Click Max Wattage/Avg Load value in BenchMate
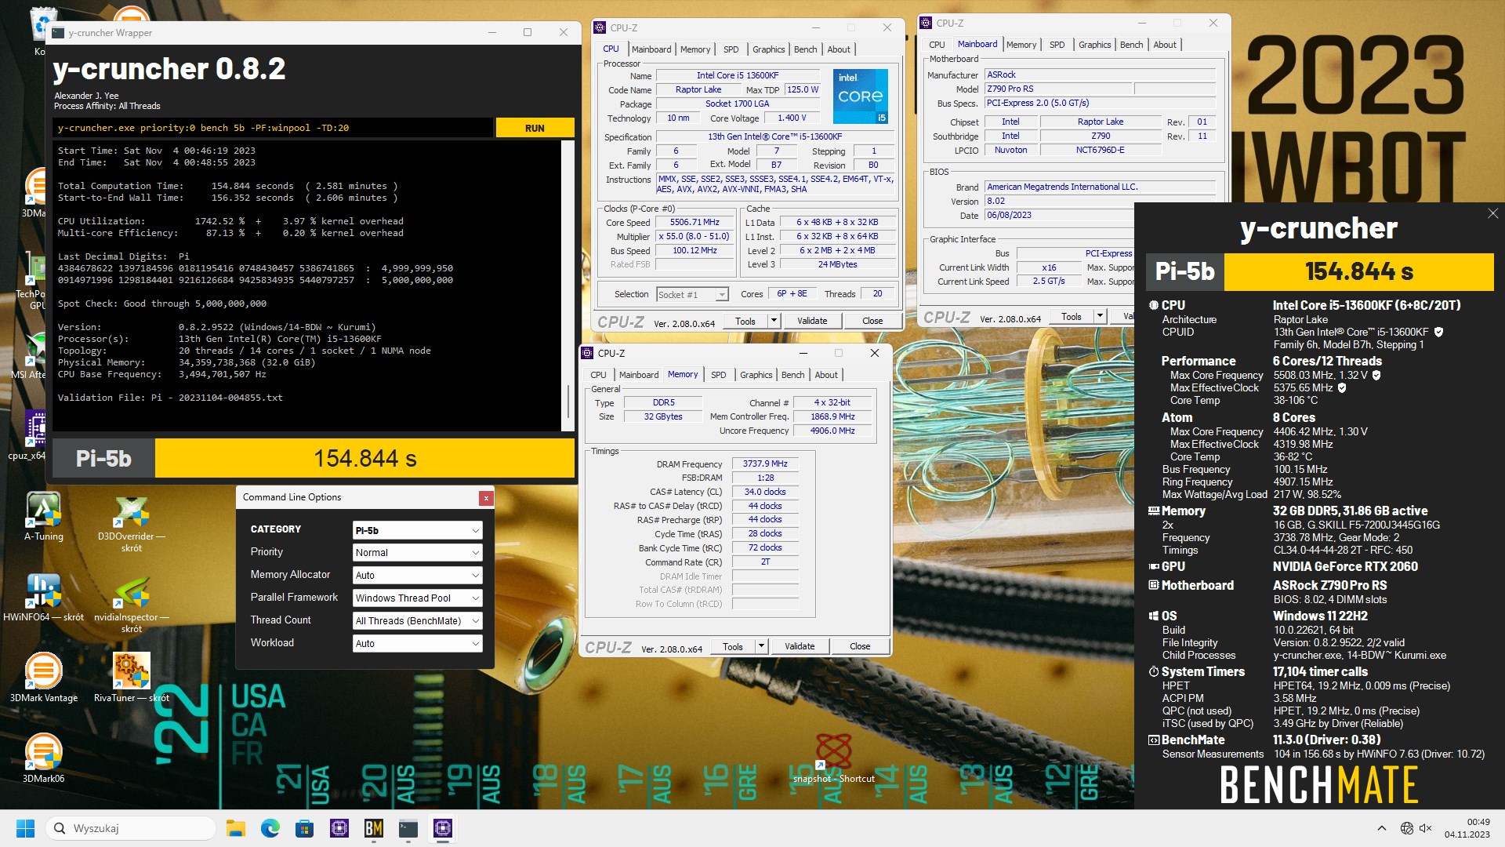Screen dimensions: 1505x847 [1307, 495]
